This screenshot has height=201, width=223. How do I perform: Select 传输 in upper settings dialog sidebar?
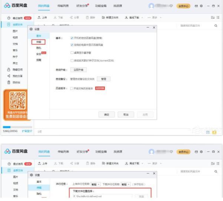(x=39, y=42)
